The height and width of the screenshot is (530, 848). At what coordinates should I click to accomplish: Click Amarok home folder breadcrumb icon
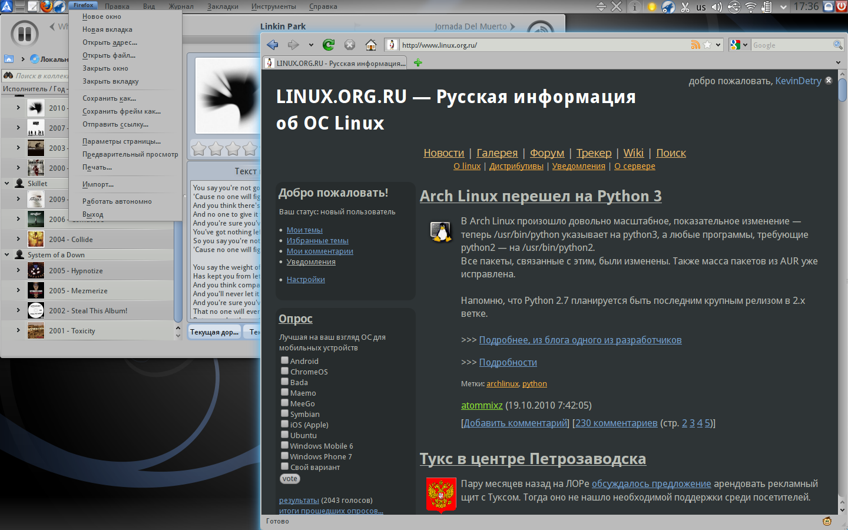click(x=9, y=59)
